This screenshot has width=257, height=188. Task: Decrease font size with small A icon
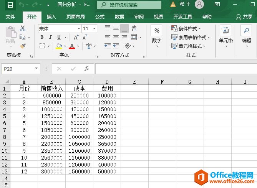coord(85,37)
